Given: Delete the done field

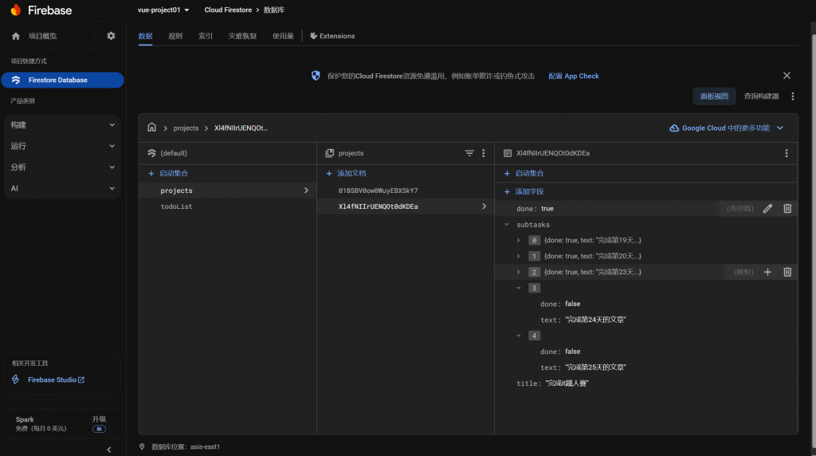Looking at the screenshot, I should 787,209.
